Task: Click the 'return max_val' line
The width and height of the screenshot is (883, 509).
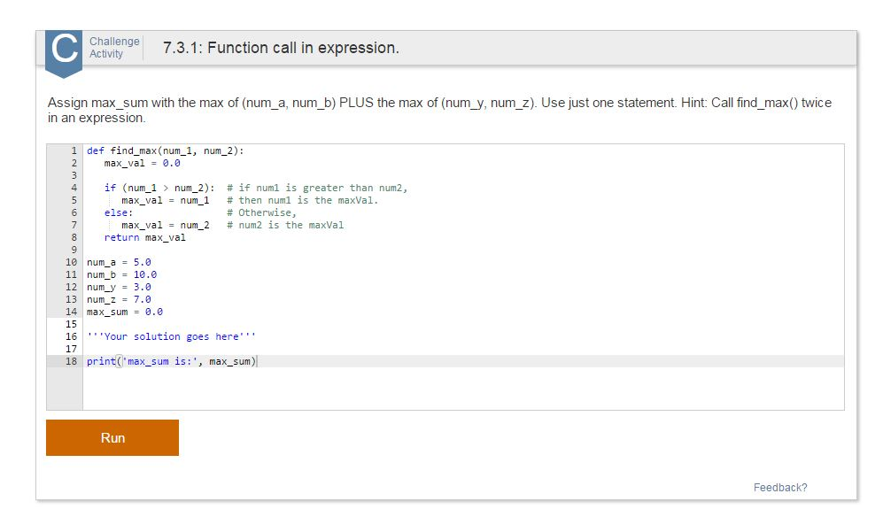Action: point(144,237)
